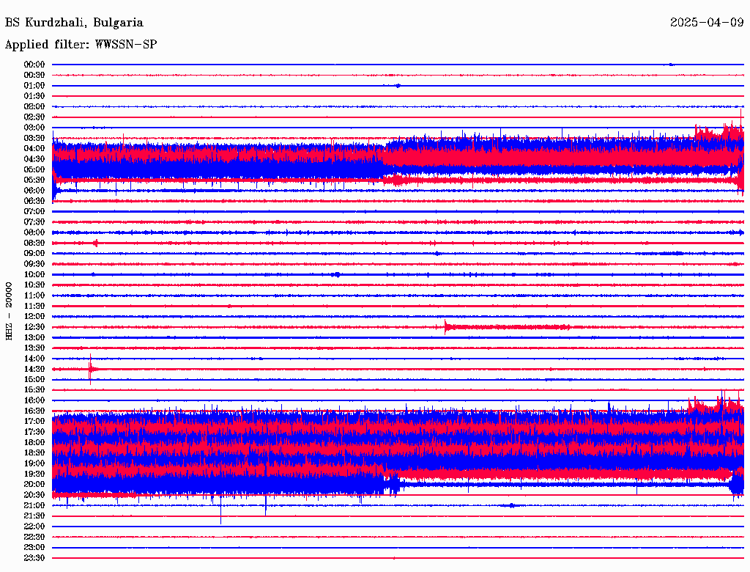The width and height of the screenshot is (750, 572).
Task: Select the 15:30 time label
Action: coord(34,389)
